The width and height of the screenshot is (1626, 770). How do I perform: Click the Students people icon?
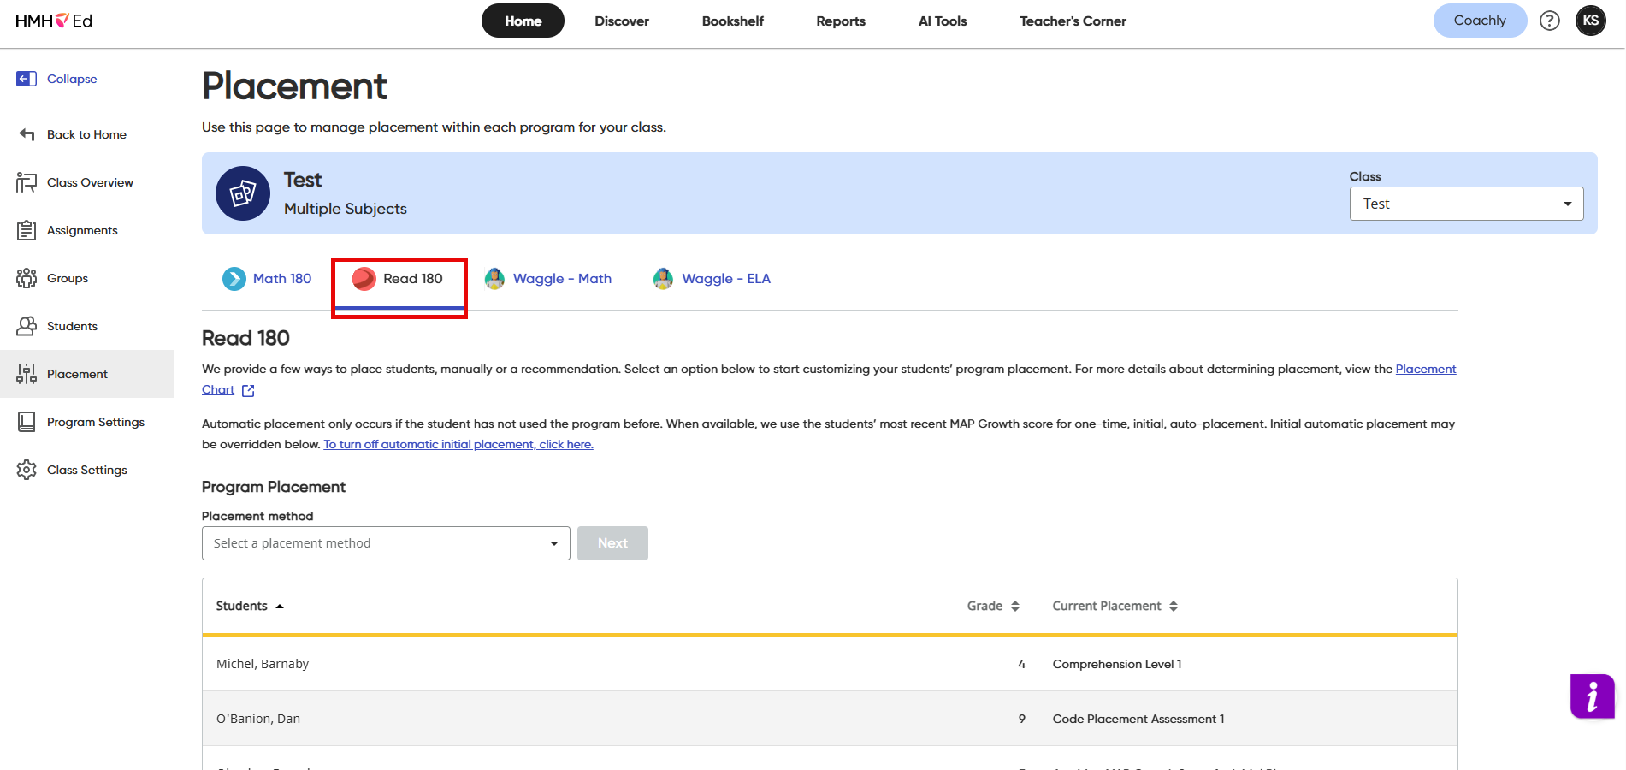[x=27, y=326]
